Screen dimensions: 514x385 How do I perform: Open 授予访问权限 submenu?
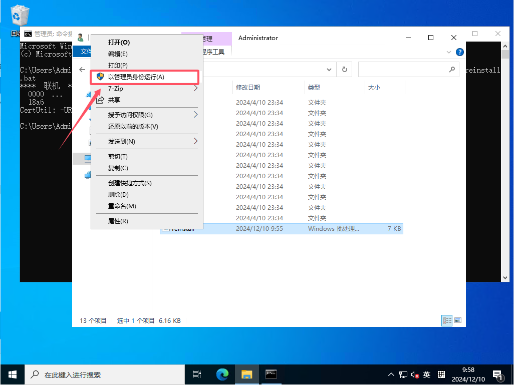coord(146,115)
